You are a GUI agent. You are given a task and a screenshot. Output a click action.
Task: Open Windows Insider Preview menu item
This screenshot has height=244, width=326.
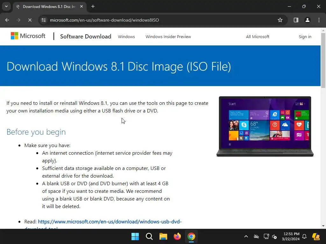click(x=168, y=37)
